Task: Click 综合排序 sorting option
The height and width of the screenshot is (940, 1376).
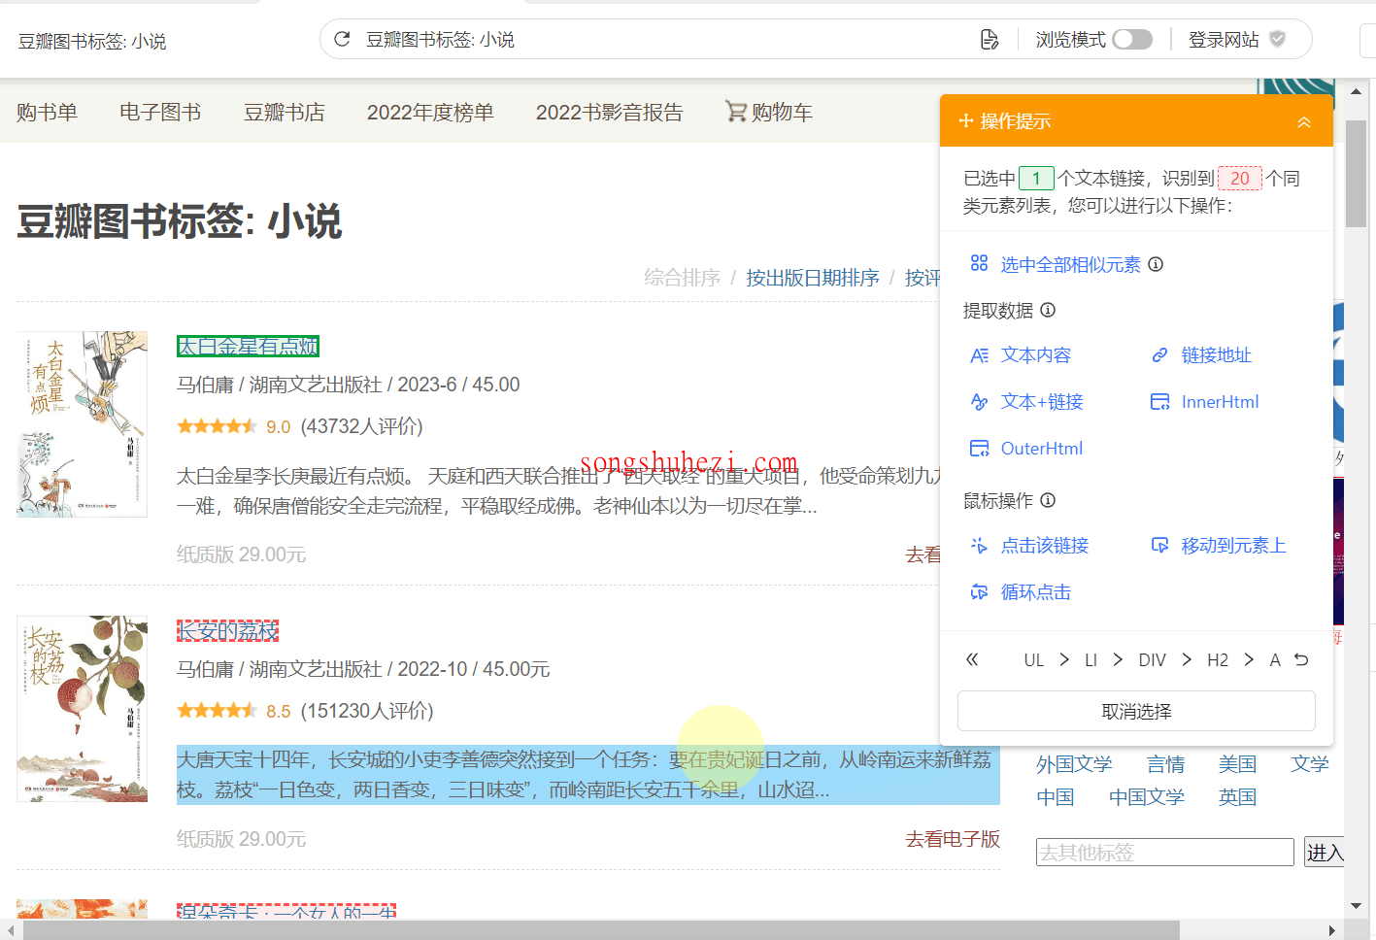Action: 682,278
